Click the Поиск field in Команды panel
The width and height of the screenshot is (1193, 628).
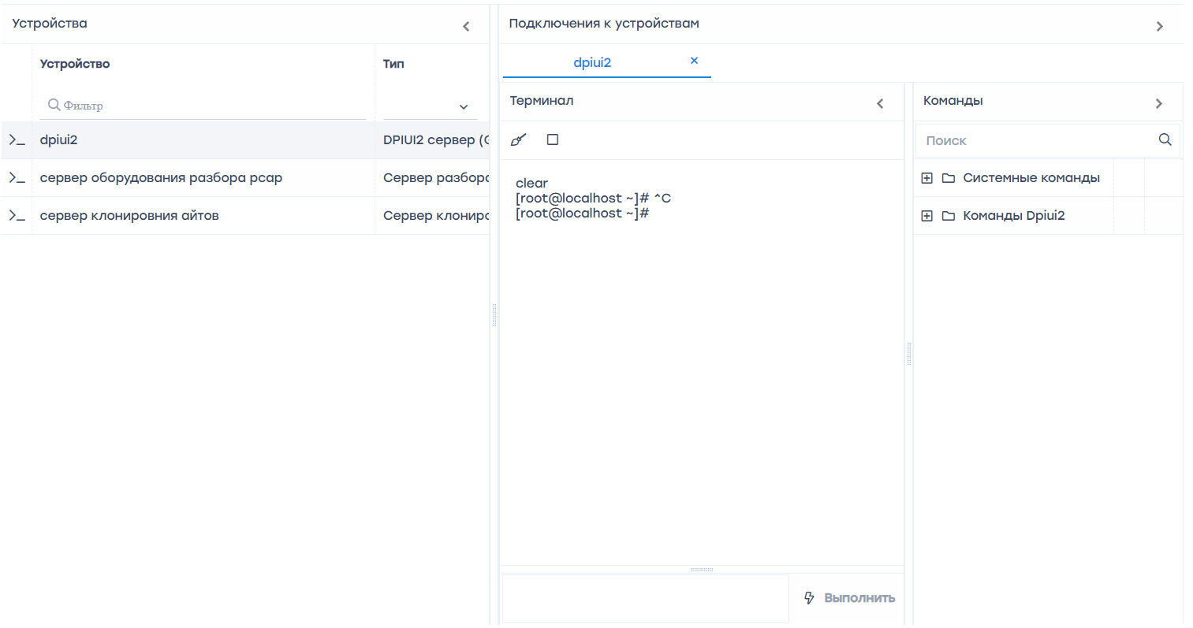tap(1033, 140)
